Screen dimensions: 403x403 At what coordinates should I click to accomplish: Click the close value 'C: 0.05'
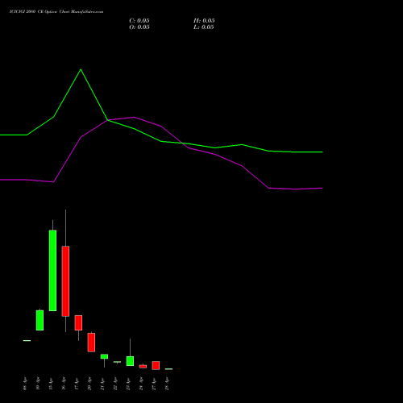tap(139, 21)
